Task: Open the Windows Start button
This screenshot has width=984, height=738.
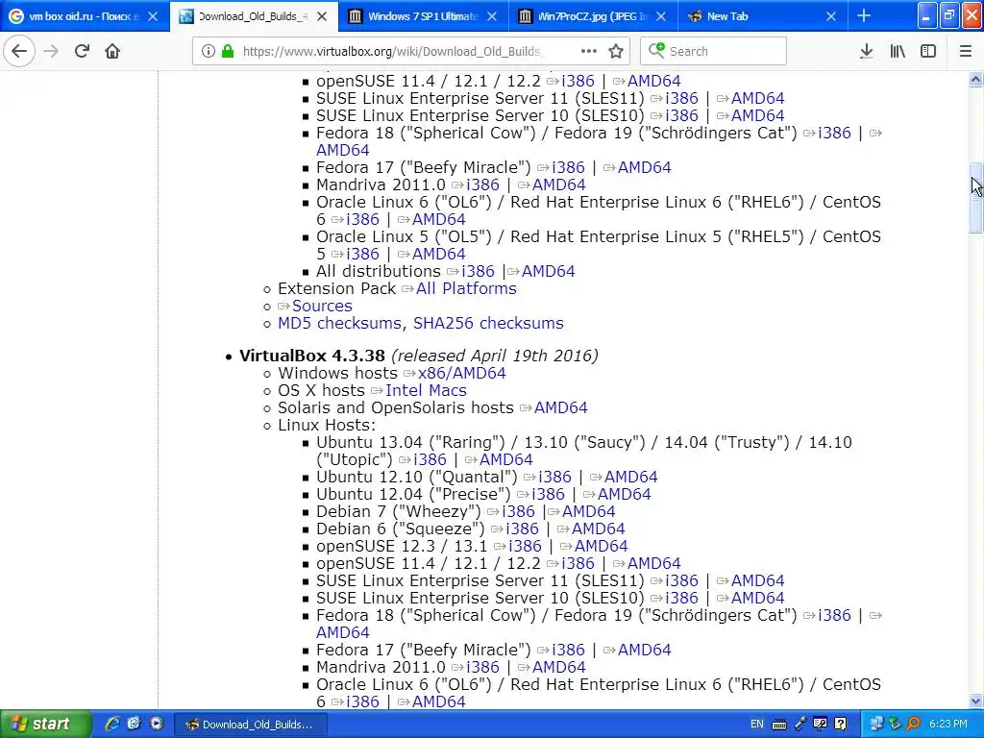Action: point(45,725)
